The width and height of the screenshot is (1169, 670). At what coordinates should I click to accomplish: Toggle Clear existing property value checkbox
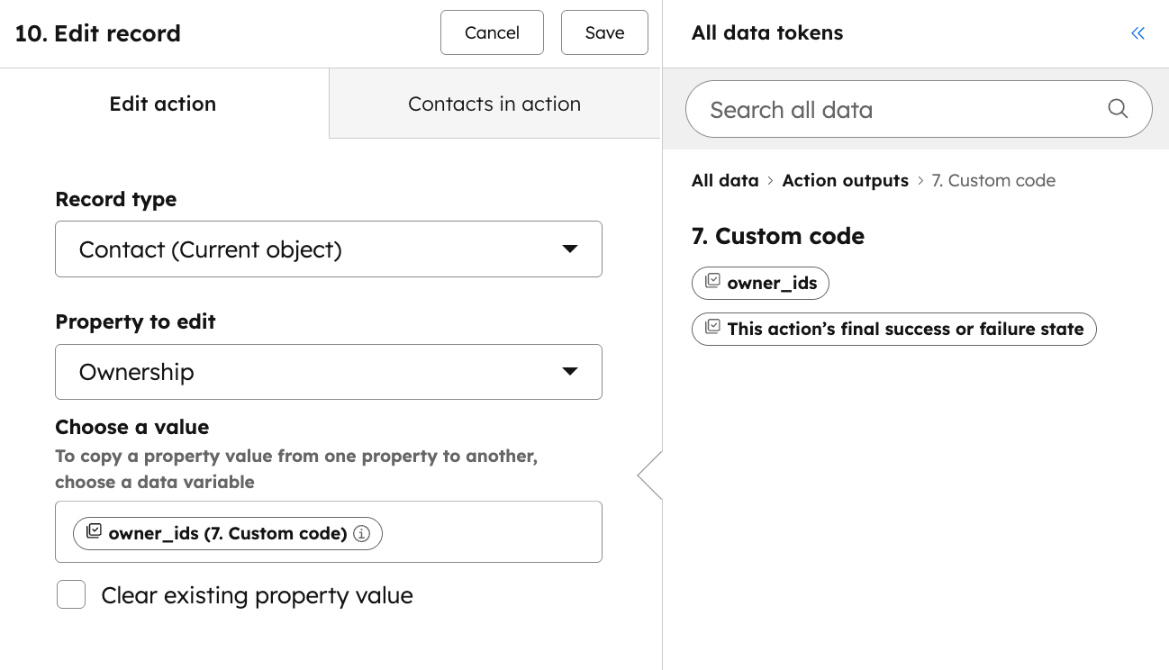click(71, 595)
